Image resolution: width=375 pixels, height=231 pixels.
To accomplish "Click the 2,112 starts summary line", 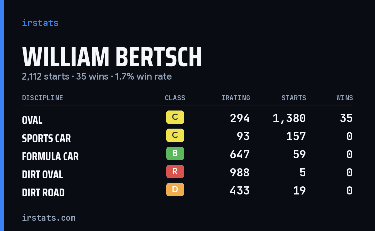I will (x=97, y=76).
